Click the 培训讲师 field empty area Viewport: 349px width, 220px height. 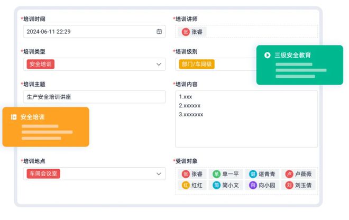pos(262,32)
